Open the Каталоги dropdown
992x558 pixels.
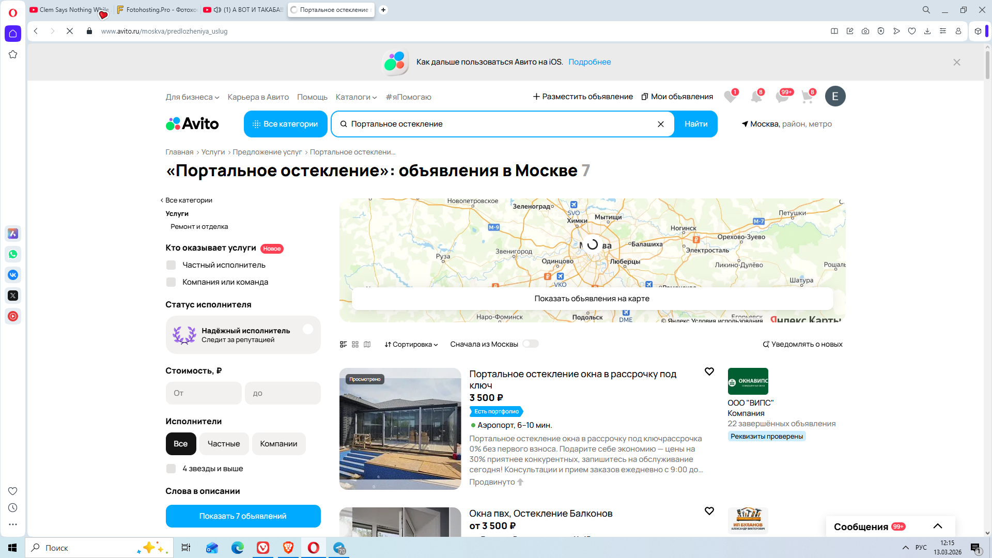(x=356, y=97)
